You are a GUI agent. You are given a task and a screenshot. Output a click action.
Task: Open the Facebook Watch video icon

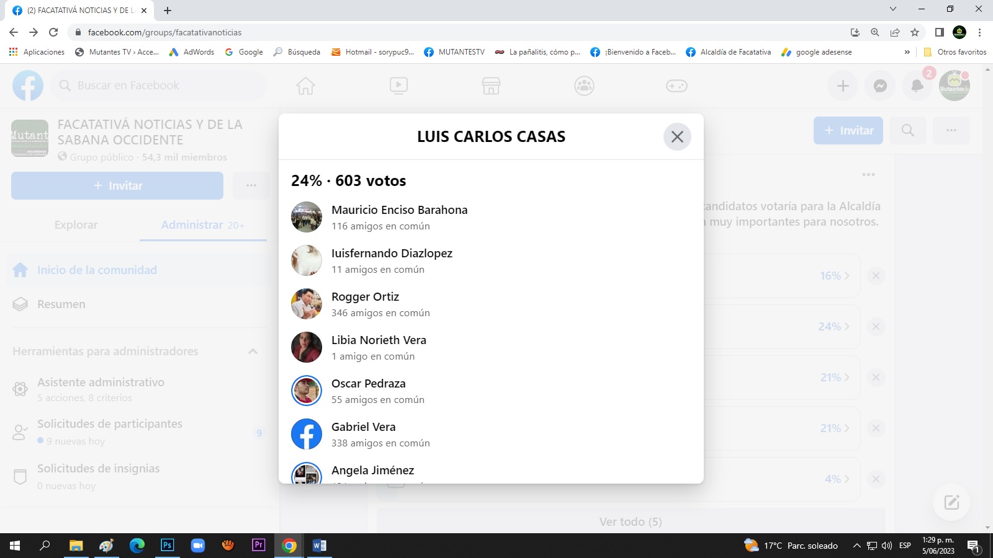coord(398,86)
